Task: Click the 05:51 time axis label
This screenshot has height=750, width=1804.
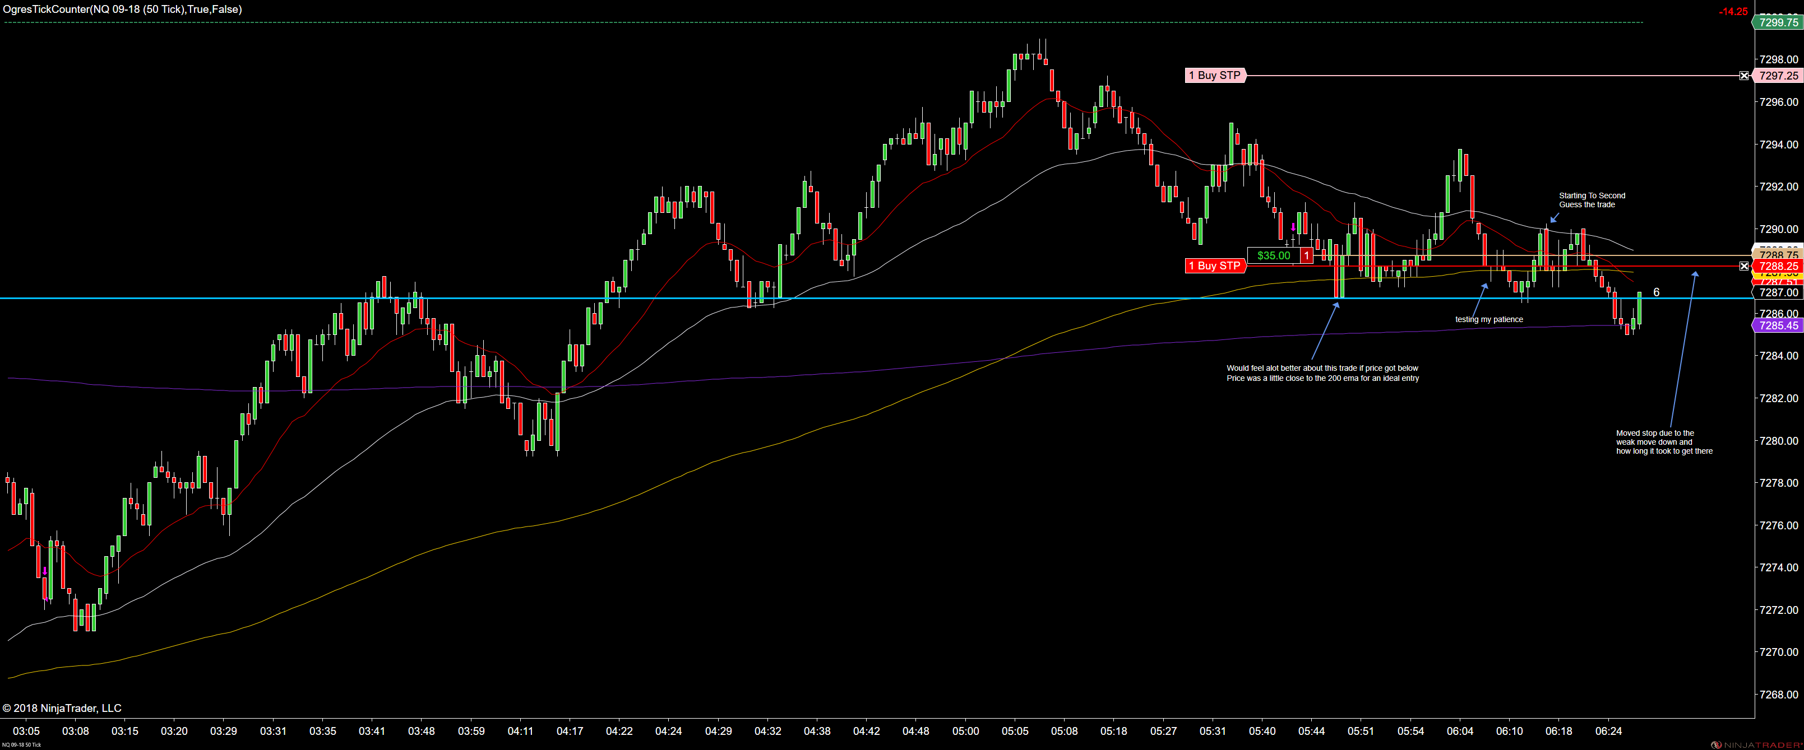Action: (1361, 731)
